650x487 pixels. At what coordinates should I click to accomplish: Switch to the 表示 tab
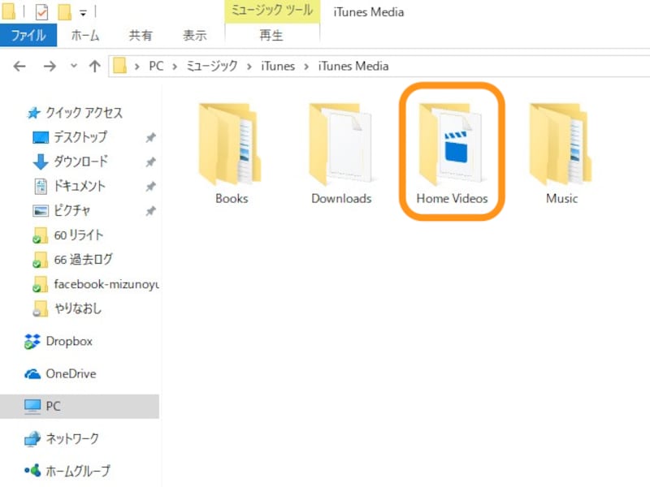pos(195,36)
